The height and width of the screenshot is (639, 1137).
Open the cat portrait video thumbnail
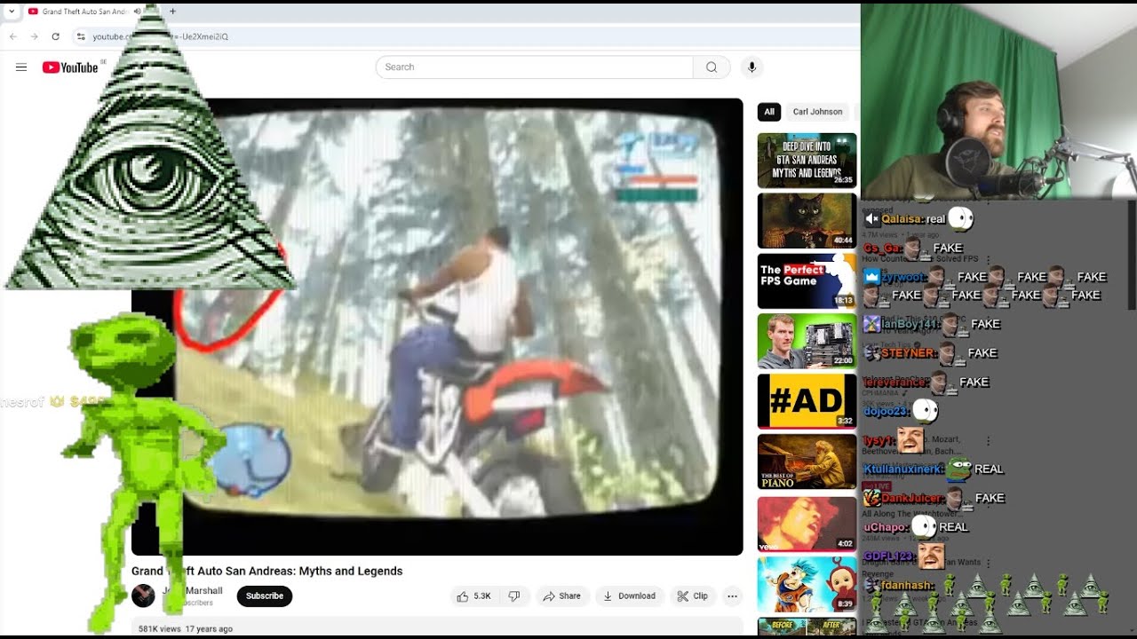pyautogui.click(x=807, y=221)
